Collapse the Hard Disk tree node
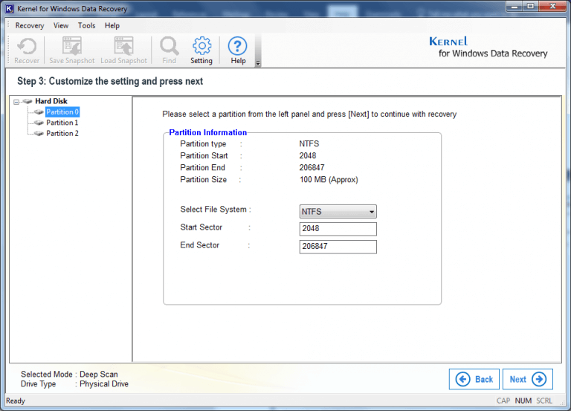571x411 pixels. [16, 102]
